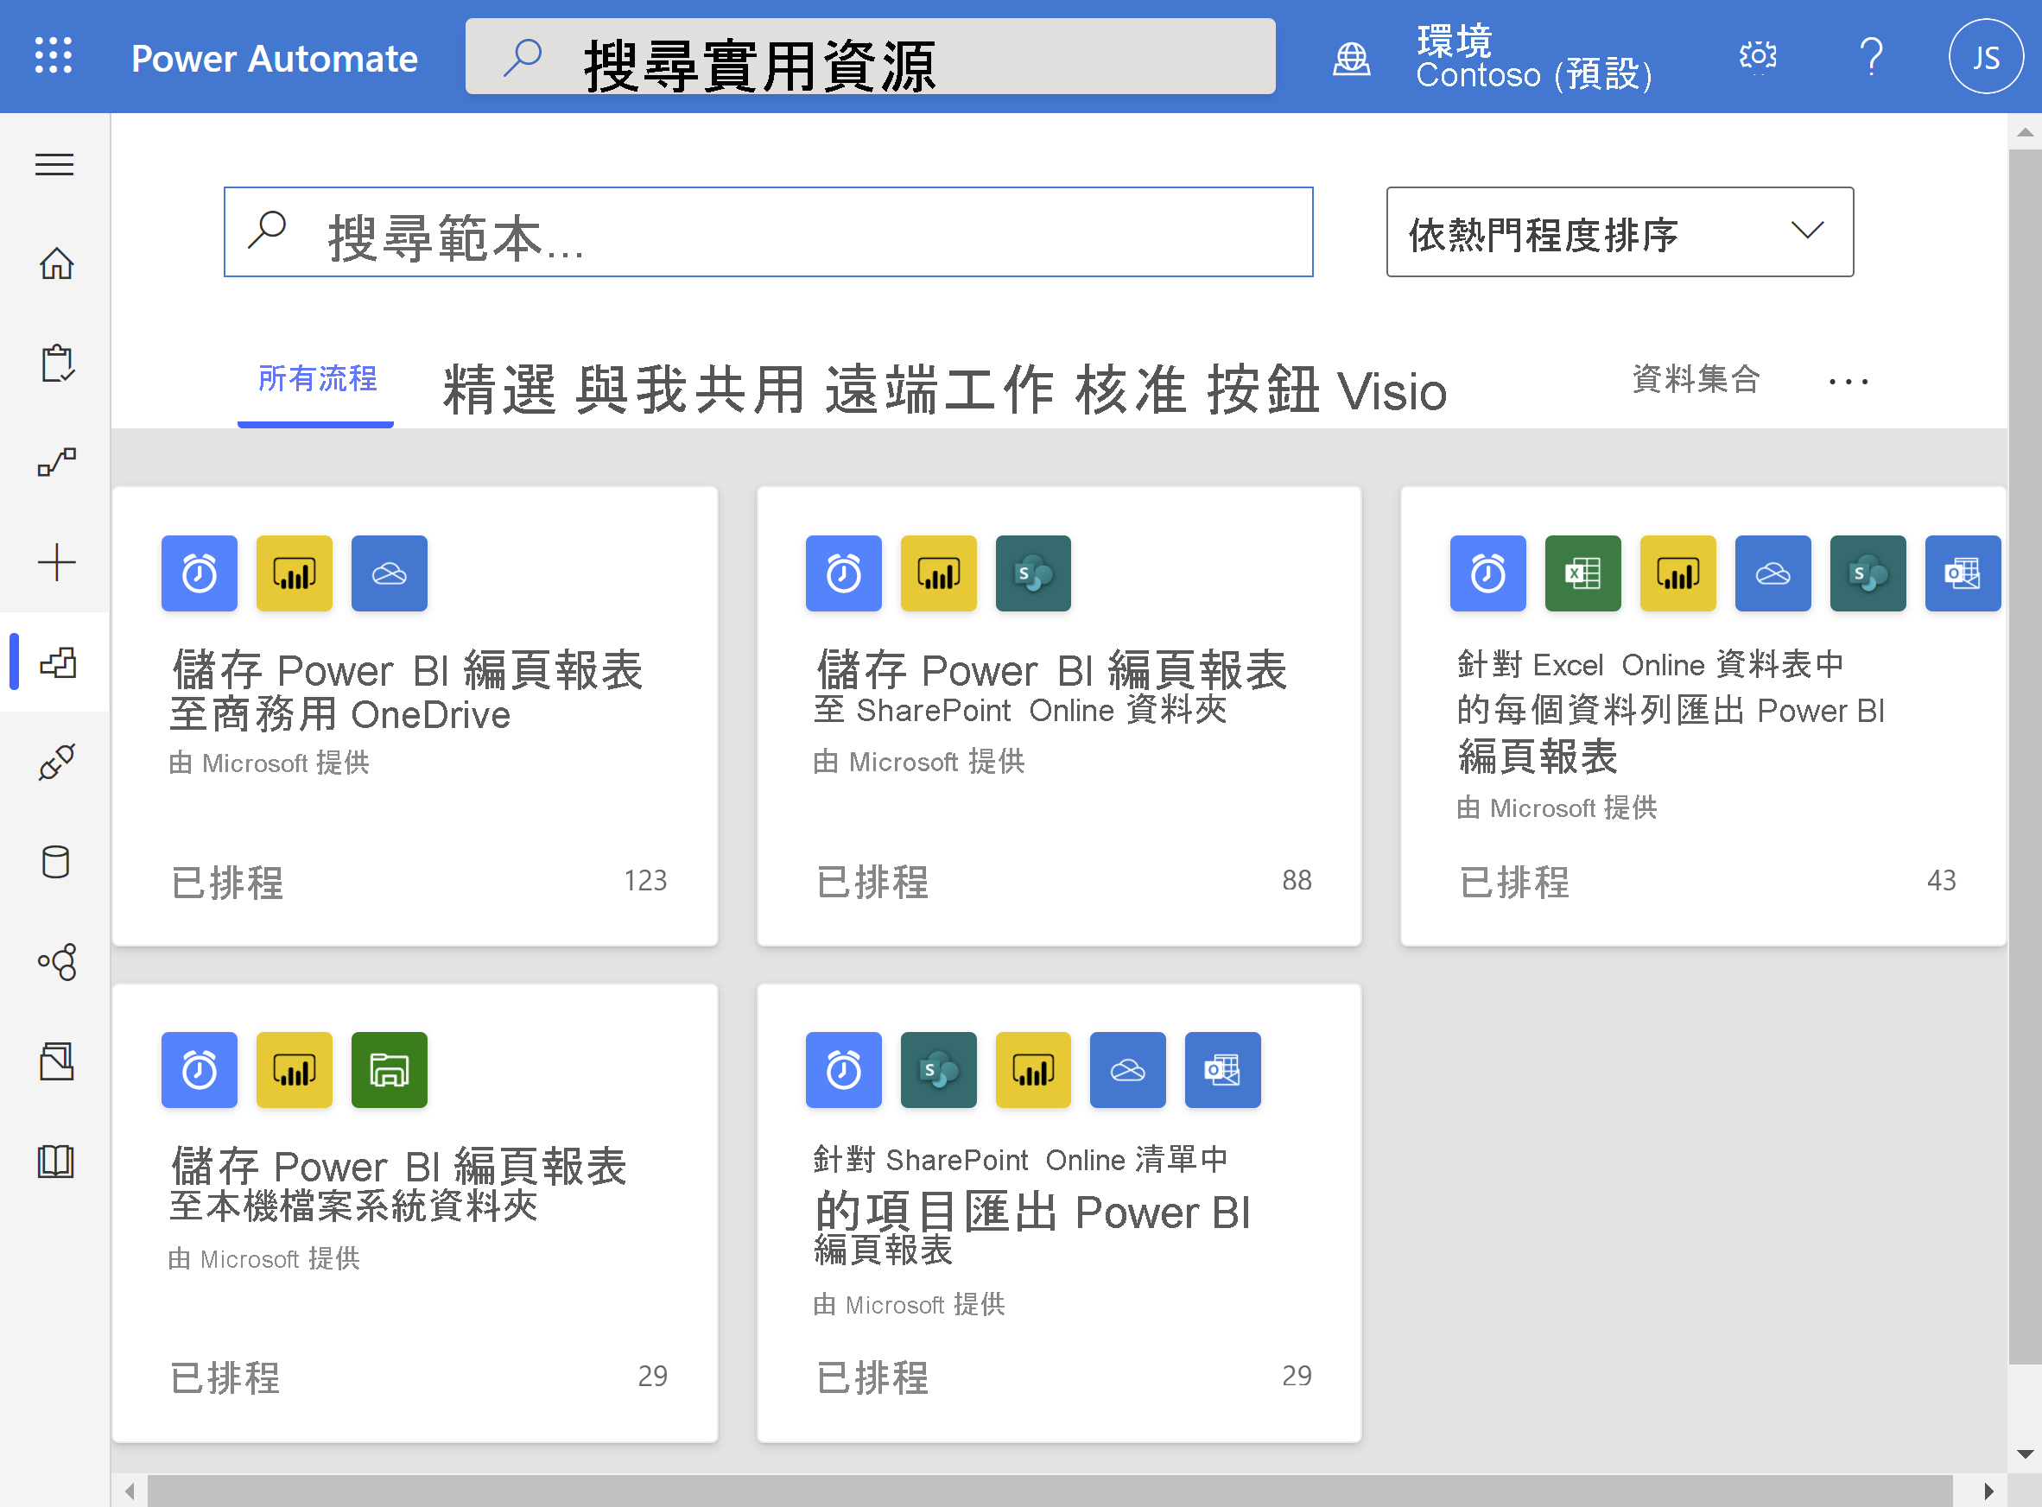
Task: Open the Connectors plug sidebar icon
Action: (x=56, y=762)
